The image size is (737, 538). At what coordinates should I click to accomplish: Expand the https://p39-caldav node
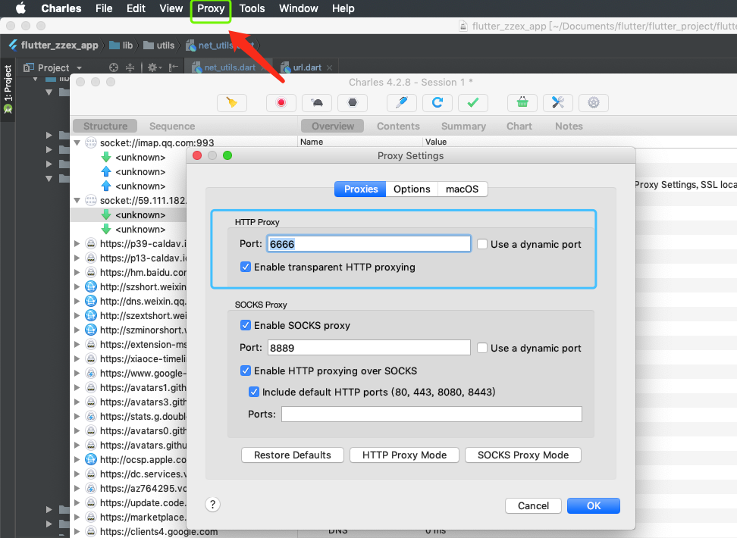pos(77,243)
